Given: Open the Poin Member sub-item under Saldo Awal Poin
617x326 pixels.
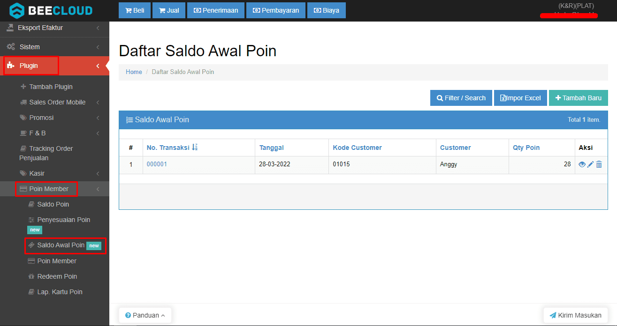Looking at the screenshot, I should click(x=57, y=261).
